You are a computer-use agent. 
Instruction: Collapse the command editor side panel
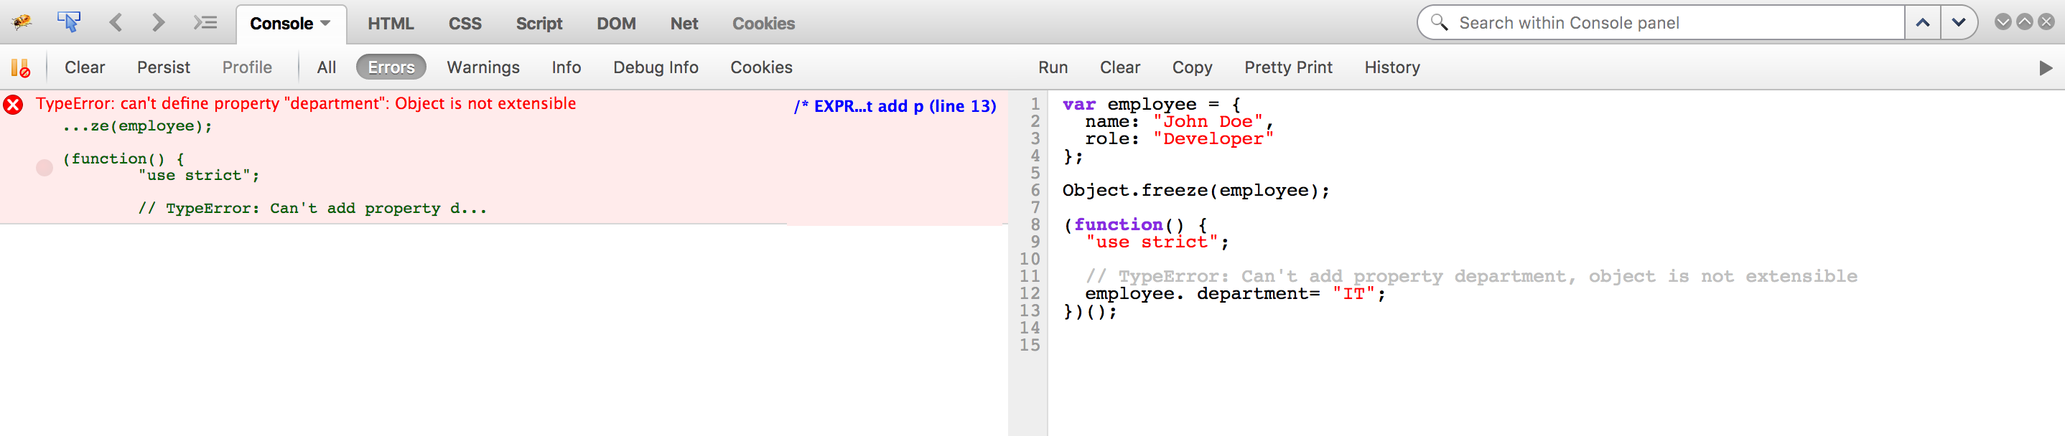[x=2045, y=68]
